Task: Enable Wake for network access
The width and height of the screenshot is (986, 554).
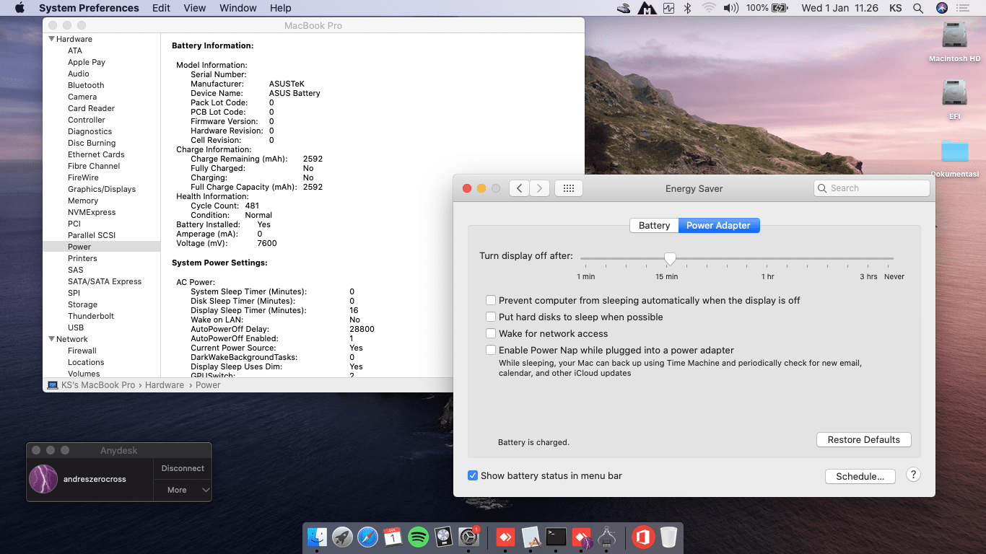Action: click(x=491, y=333)
